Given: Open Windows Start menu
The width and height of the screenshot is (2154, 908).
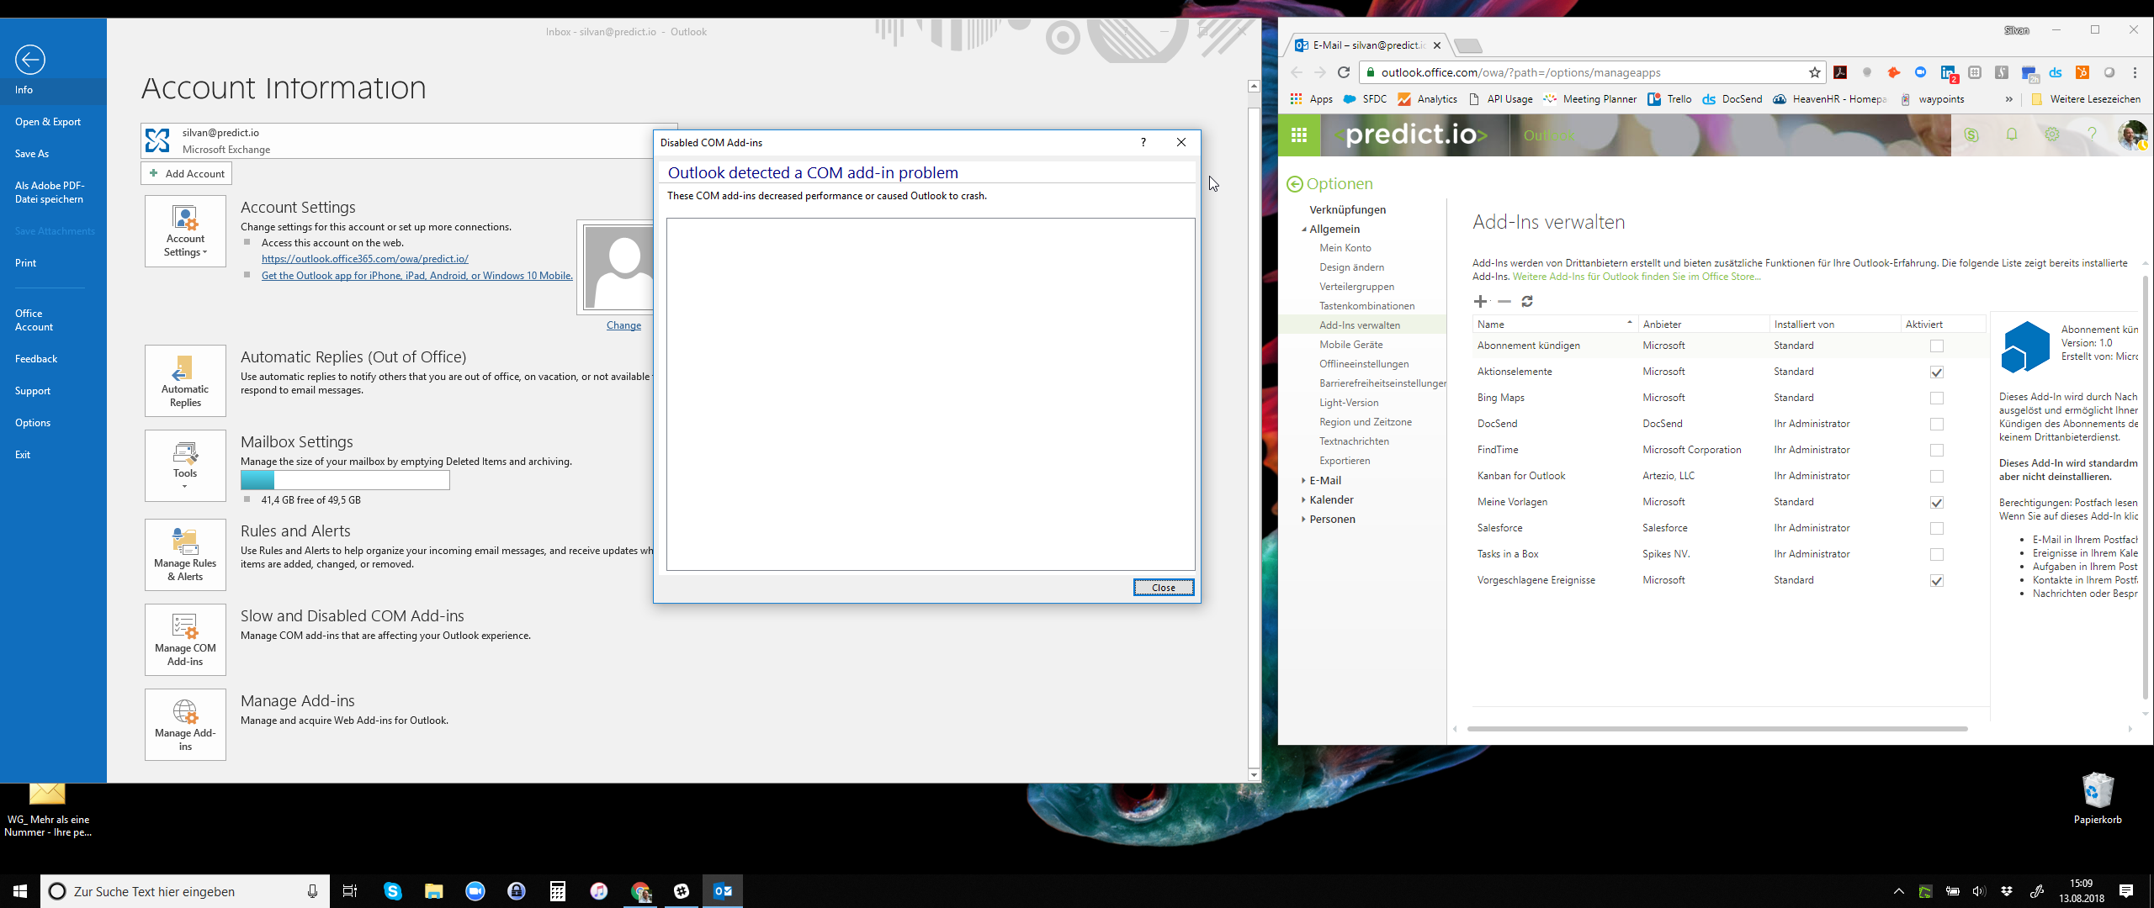Looking at the screenshot, I should point(20,891).
